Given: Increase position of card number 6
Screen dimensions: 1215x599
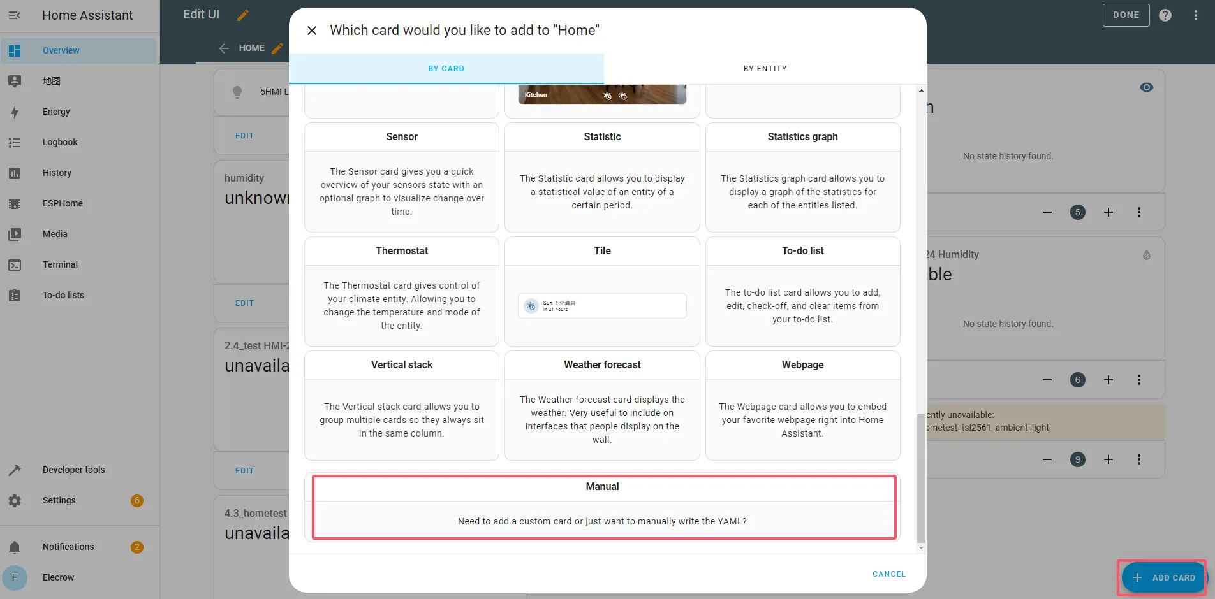Looking at the screenshot, I should (1108, 380).
